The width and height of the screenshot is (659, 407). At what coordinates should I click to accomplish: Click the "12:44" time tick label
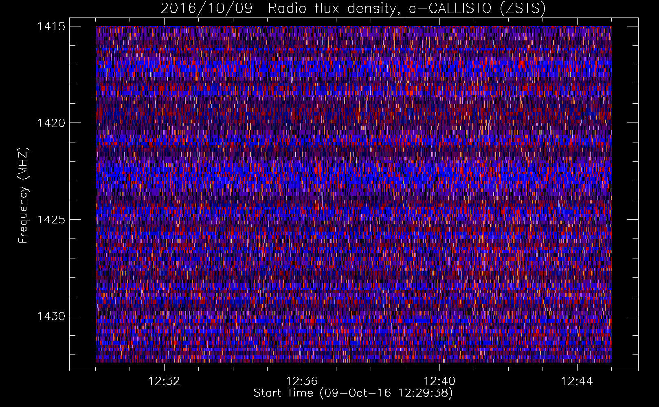[x=577, y=381]
